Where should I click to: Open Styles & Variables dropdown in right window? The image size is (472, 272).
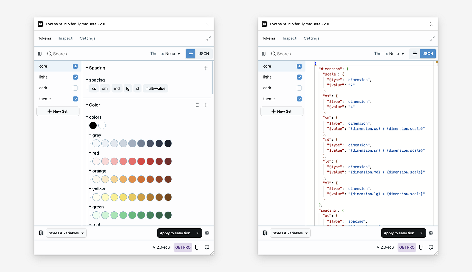[290, 233]
